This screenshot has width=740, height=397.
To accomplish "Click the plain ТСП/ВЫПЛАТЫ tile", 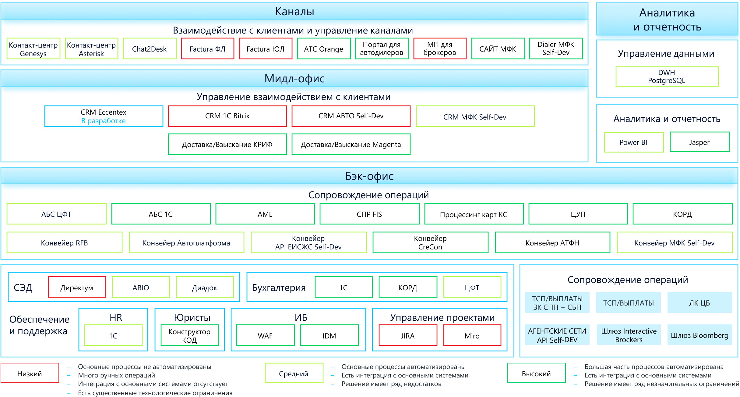I will click(629, 302).
